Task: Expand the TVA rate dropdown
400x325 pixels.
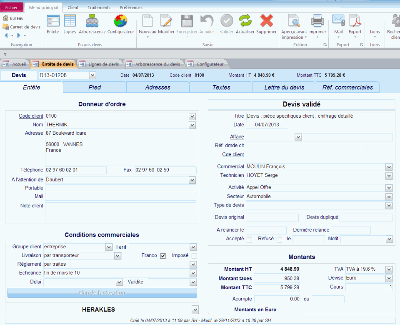Action: (x=388, y=269)
